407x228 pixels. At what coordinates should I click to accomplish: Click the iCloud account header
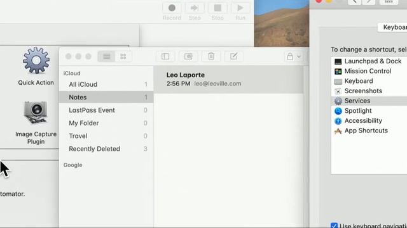pos(72,73)
